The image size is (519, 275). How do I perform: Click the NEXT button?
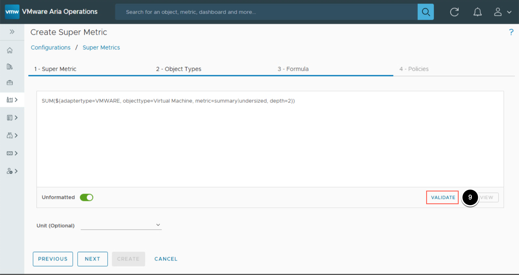coord(93,259)
